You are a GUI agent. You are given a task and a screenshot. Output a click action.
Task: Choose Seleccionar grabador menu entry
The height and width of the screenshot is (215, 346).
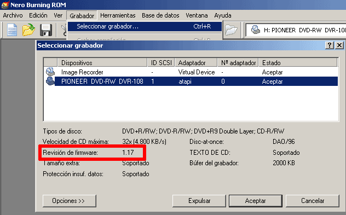[x=145, y=26]
